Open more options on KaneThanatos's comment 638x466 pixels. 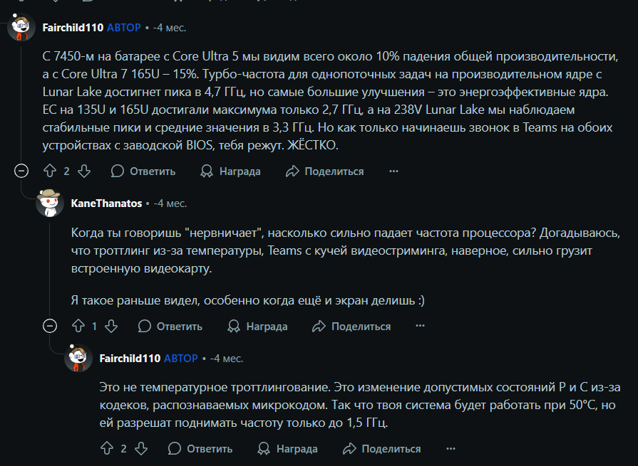pyautogui.click(x=421, y=327)
